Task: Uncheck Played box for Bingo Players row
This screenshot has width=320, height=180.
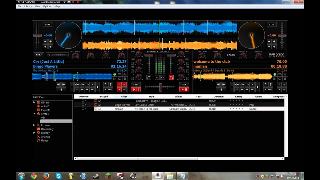Action: pyautogui.click(x=96, y=105)
